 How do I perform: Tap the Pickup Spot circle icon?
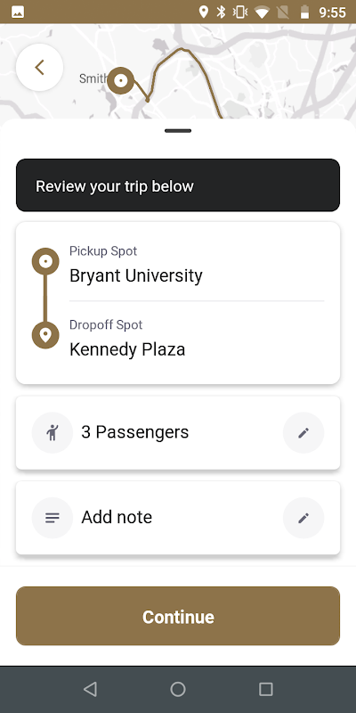point(45,261)
